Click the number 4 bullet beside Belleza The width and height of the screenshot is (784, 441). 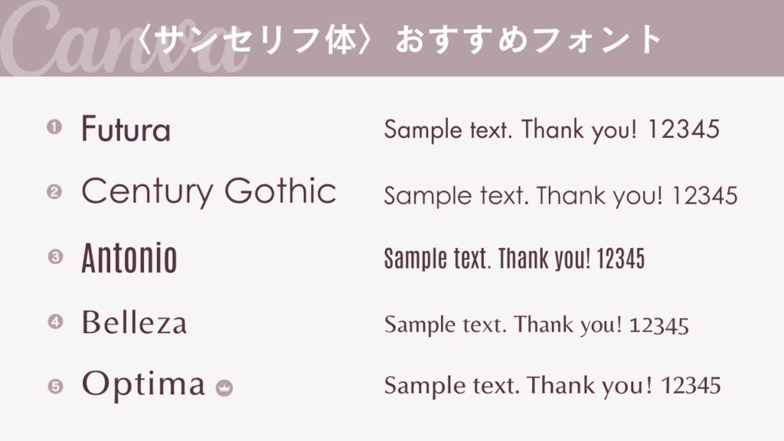tap(54, 322)
